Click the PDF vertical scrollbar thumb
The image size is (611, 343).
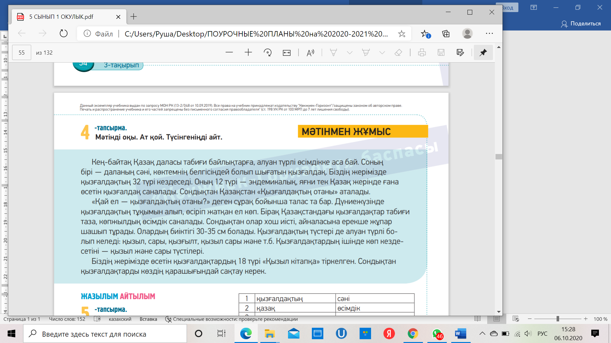click(499, 157)
